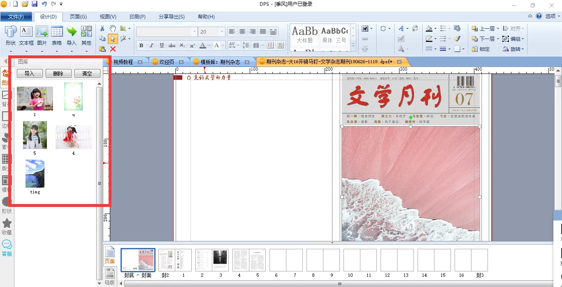Click the 清空 button in 图库 panel
562x287 pixels.
87,73
